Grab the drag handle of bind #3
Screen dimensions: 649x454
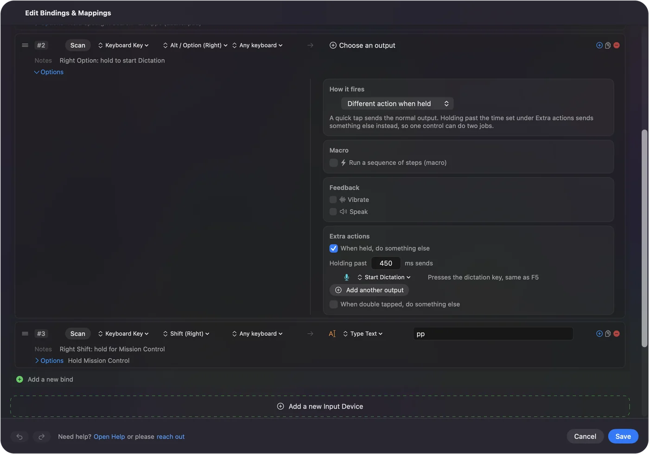pyautogui.click(x=25, y=334)
